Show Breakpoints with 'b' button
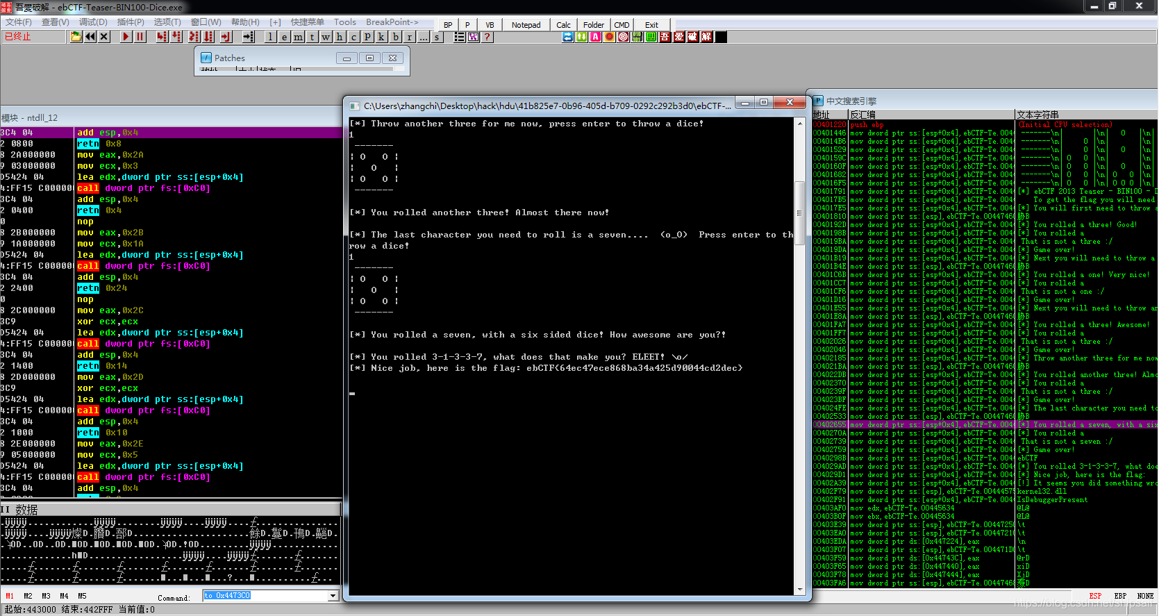Image resolution: width=1159 pixels, height=616 pixels. tap(395, 37)
